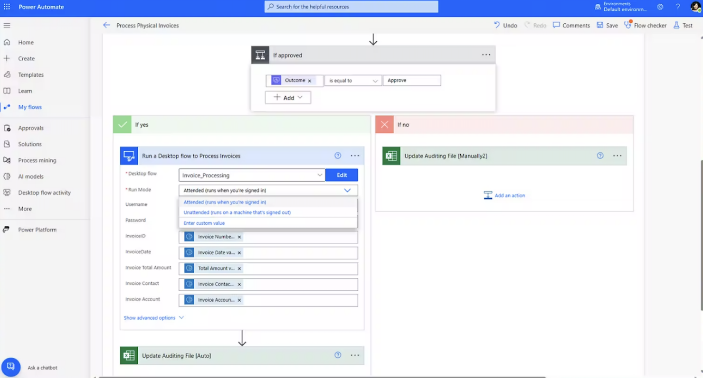Save the flow
Image resolution: width=703 pixels, height=378 pixels.
[x=607, y=25]
